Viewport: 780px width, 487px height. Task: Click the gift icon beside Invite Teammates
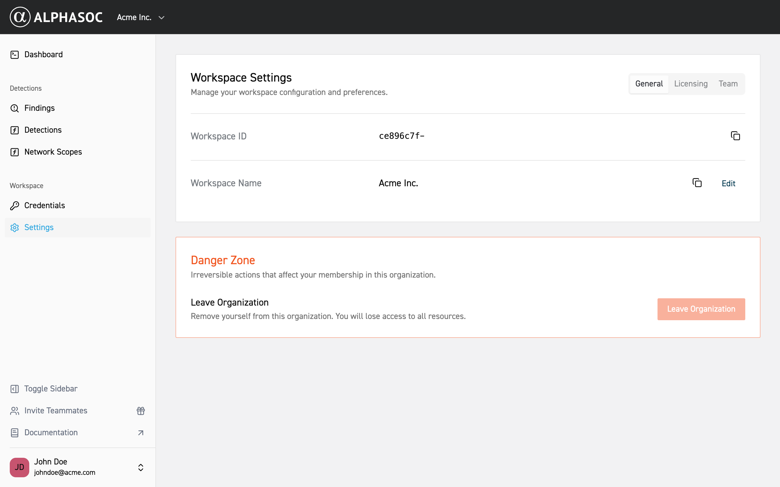point(140,411)
